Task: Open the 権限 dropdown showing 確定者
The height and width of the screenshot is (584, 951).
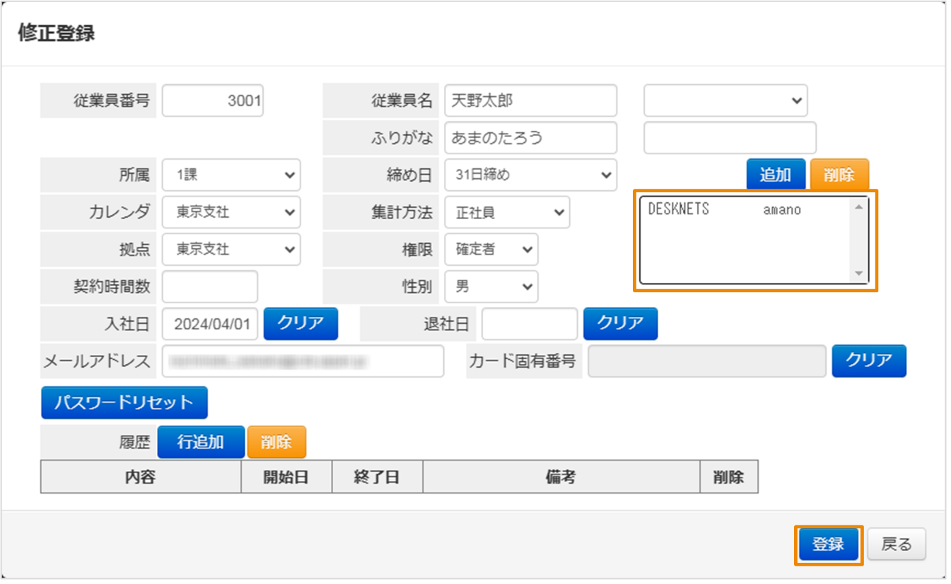Action: 491,249
